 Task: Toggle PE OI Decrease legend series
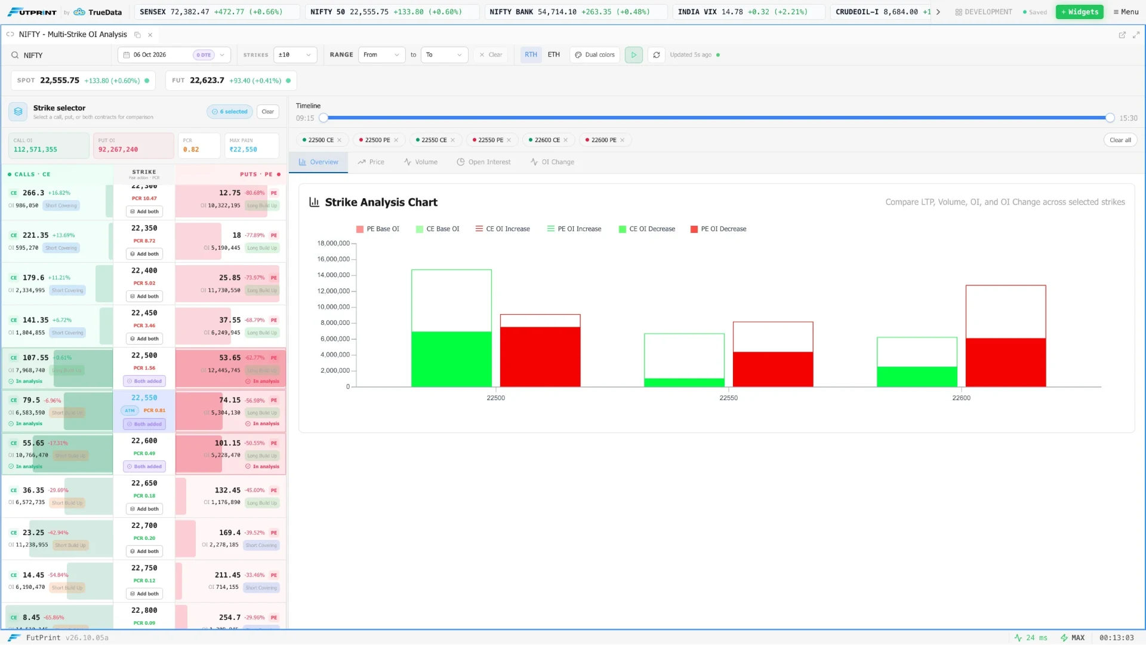[x=718, y=229]
